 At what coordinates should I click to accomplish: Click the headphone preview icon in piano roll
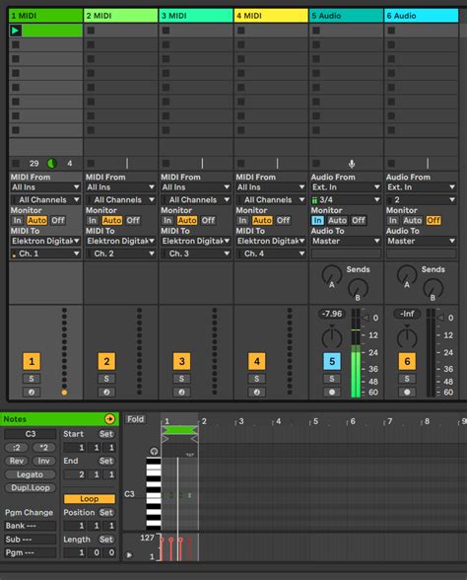(x=154, y=451)
